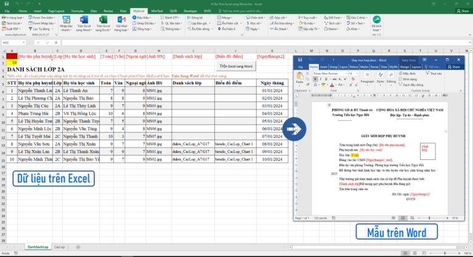
Task: Toggle Bold in Word window
Action: coord(315,79)
